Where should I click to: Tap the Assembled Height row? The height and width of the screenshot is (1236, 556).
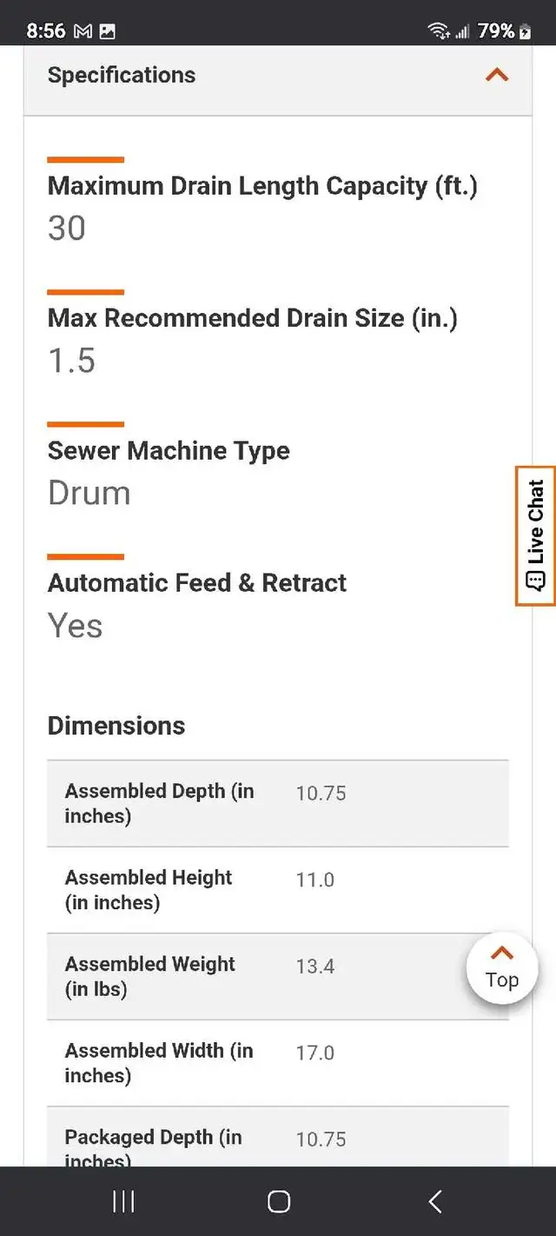click(x=278, y=890)
